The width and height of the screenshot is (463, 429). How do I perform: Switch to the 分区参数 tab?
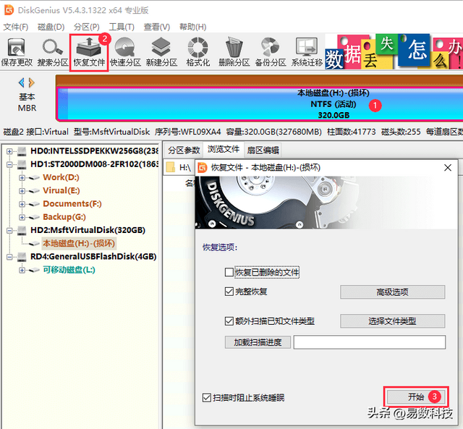[184, 150]
